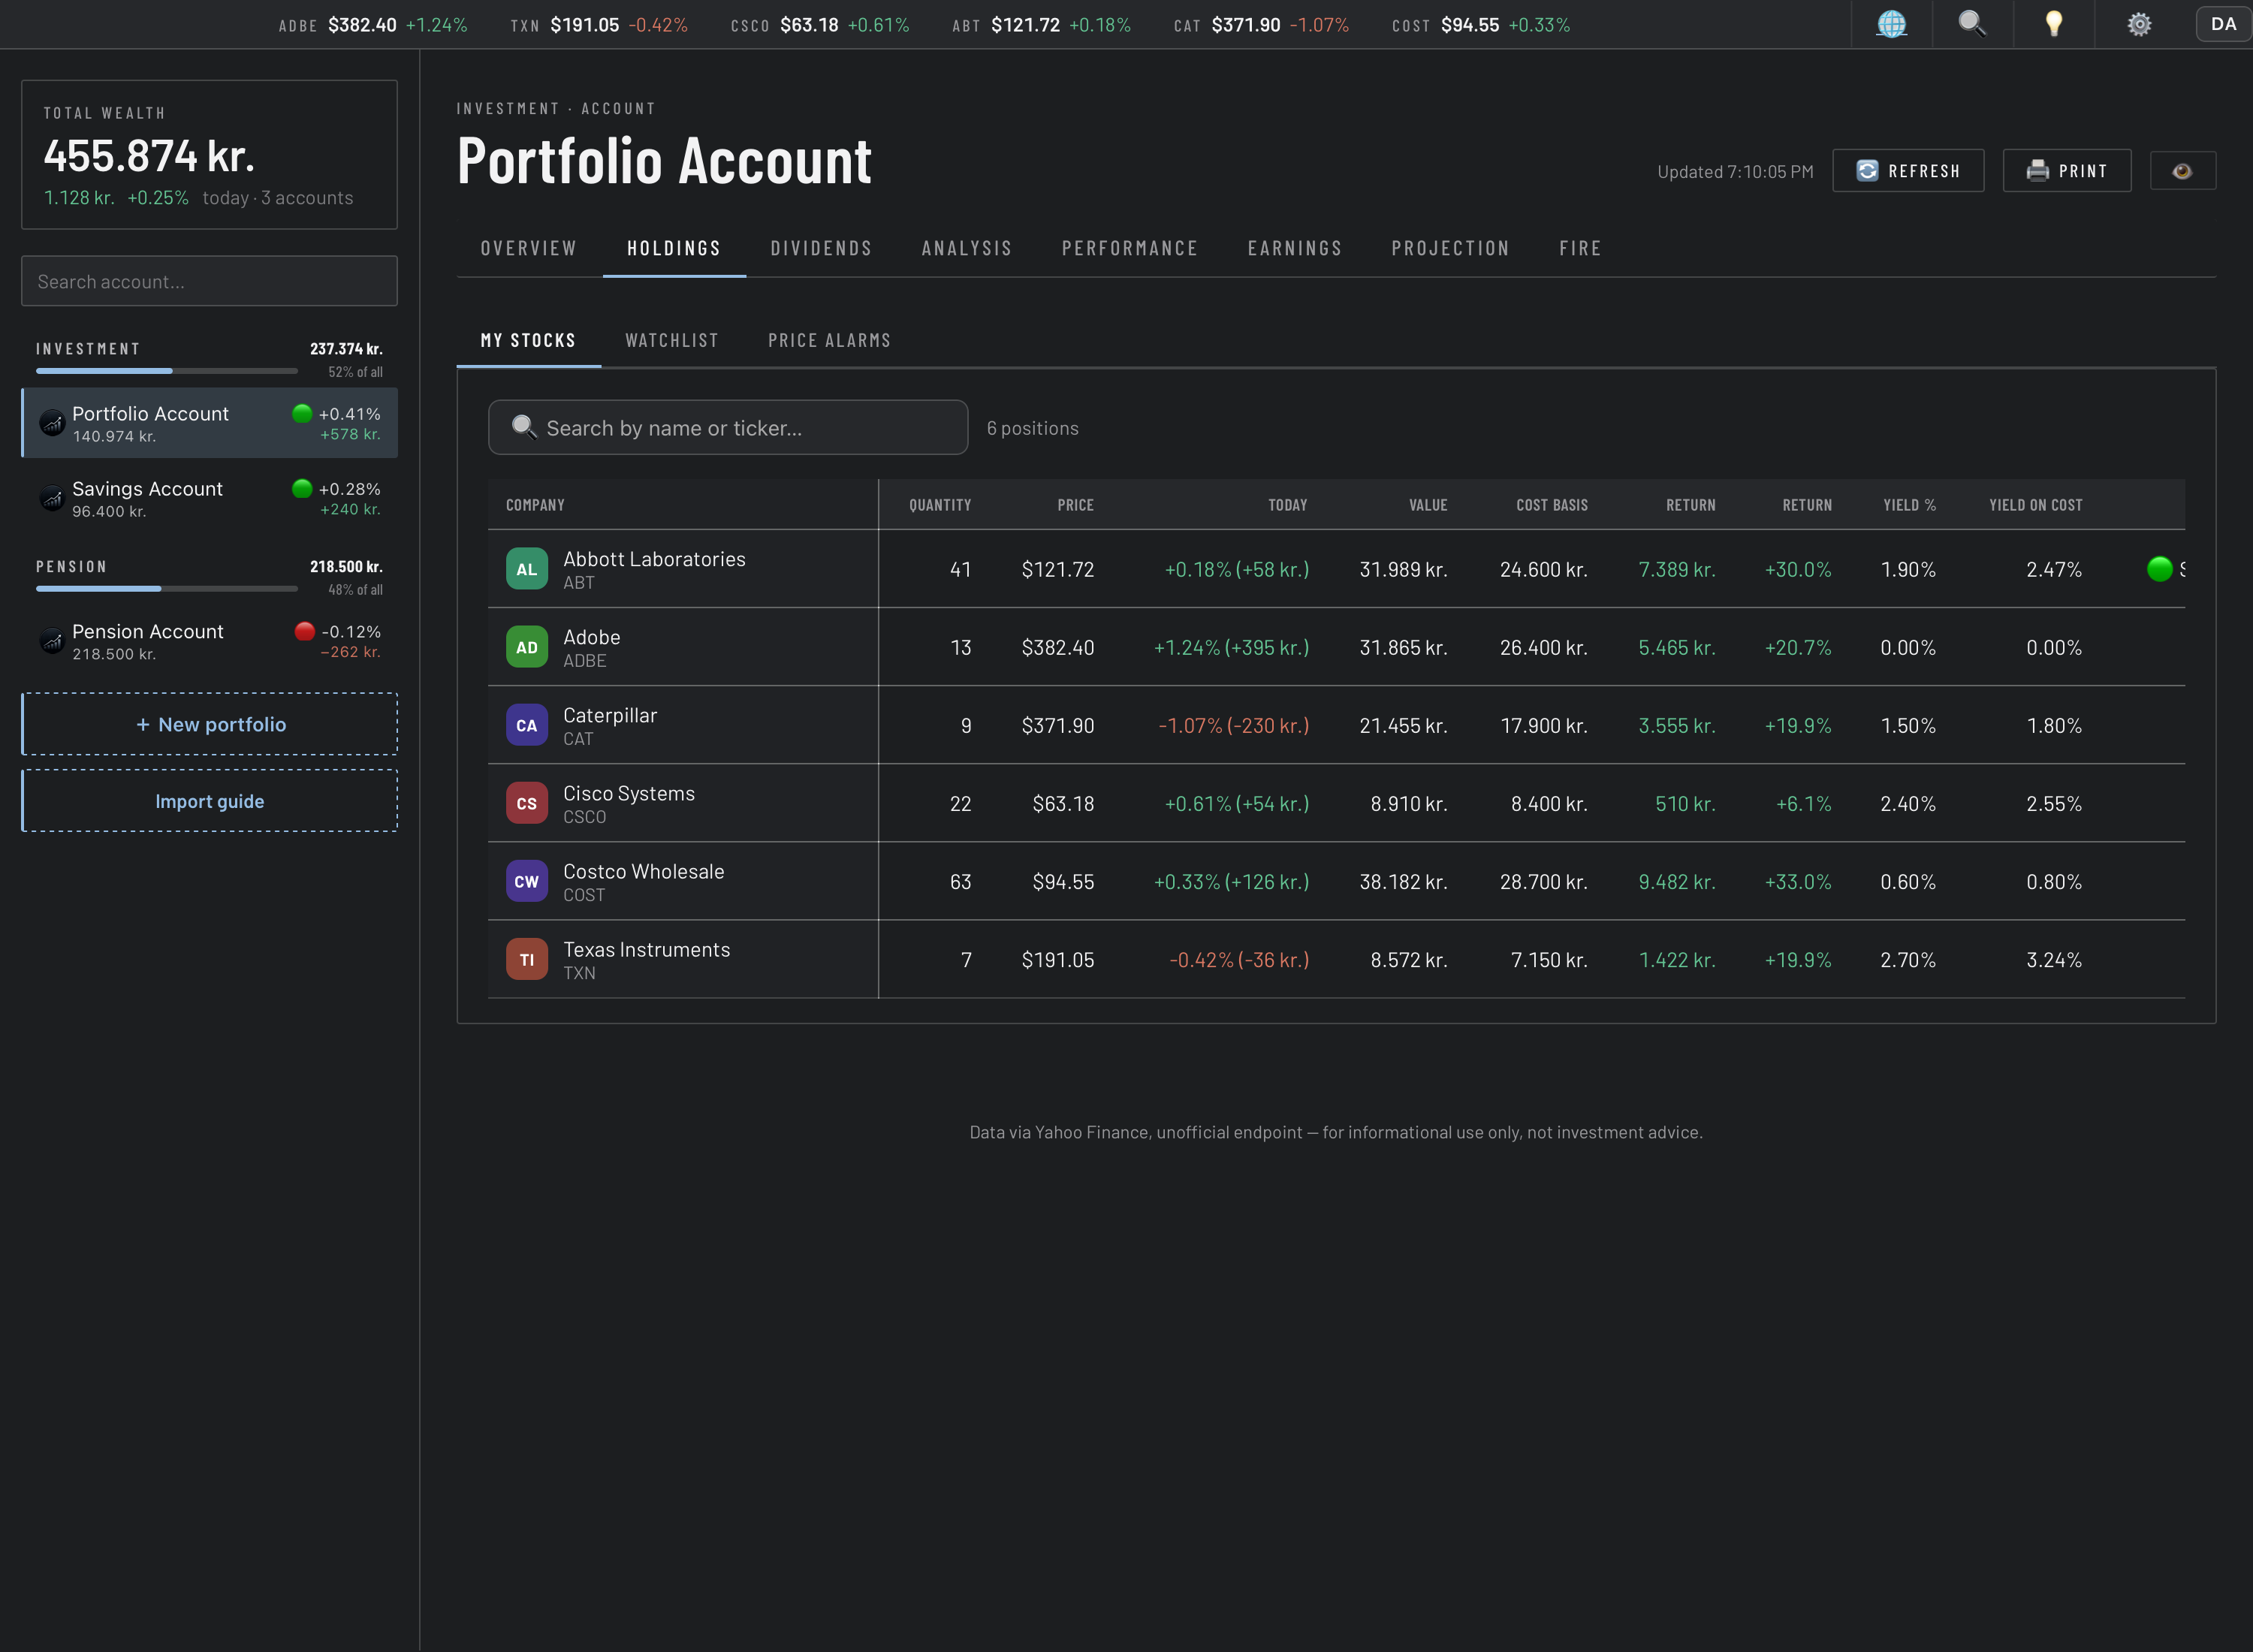This screenshot has height=1652, width=2253.
Task: Click the AD badge for Adobe
Action: pyautogui.click(x=526, y=647)
